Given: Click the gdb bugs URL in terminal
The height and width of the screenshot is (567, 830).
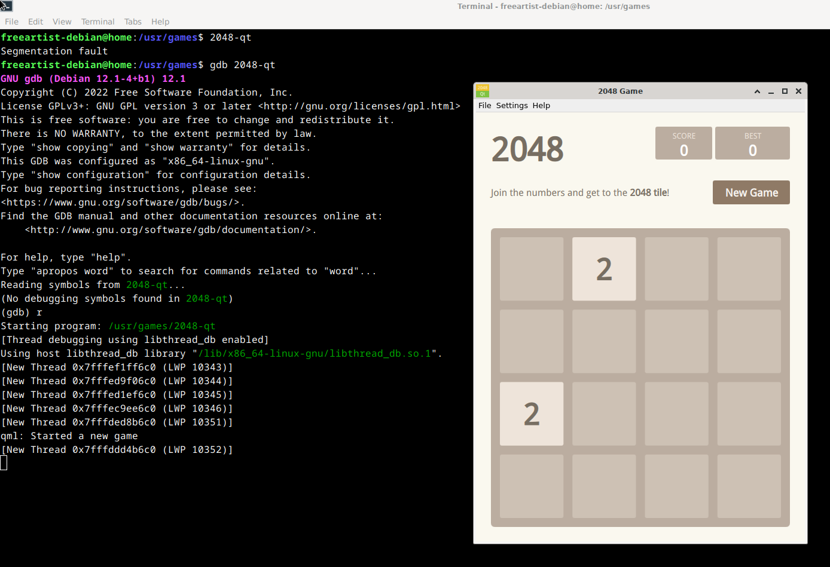Looking at the screenshot, I should point(120,202).
